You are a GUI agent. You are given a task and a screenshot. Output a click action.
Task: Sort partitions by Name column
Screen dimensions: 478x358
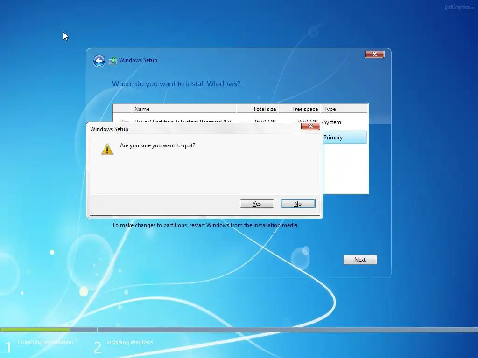183,109
